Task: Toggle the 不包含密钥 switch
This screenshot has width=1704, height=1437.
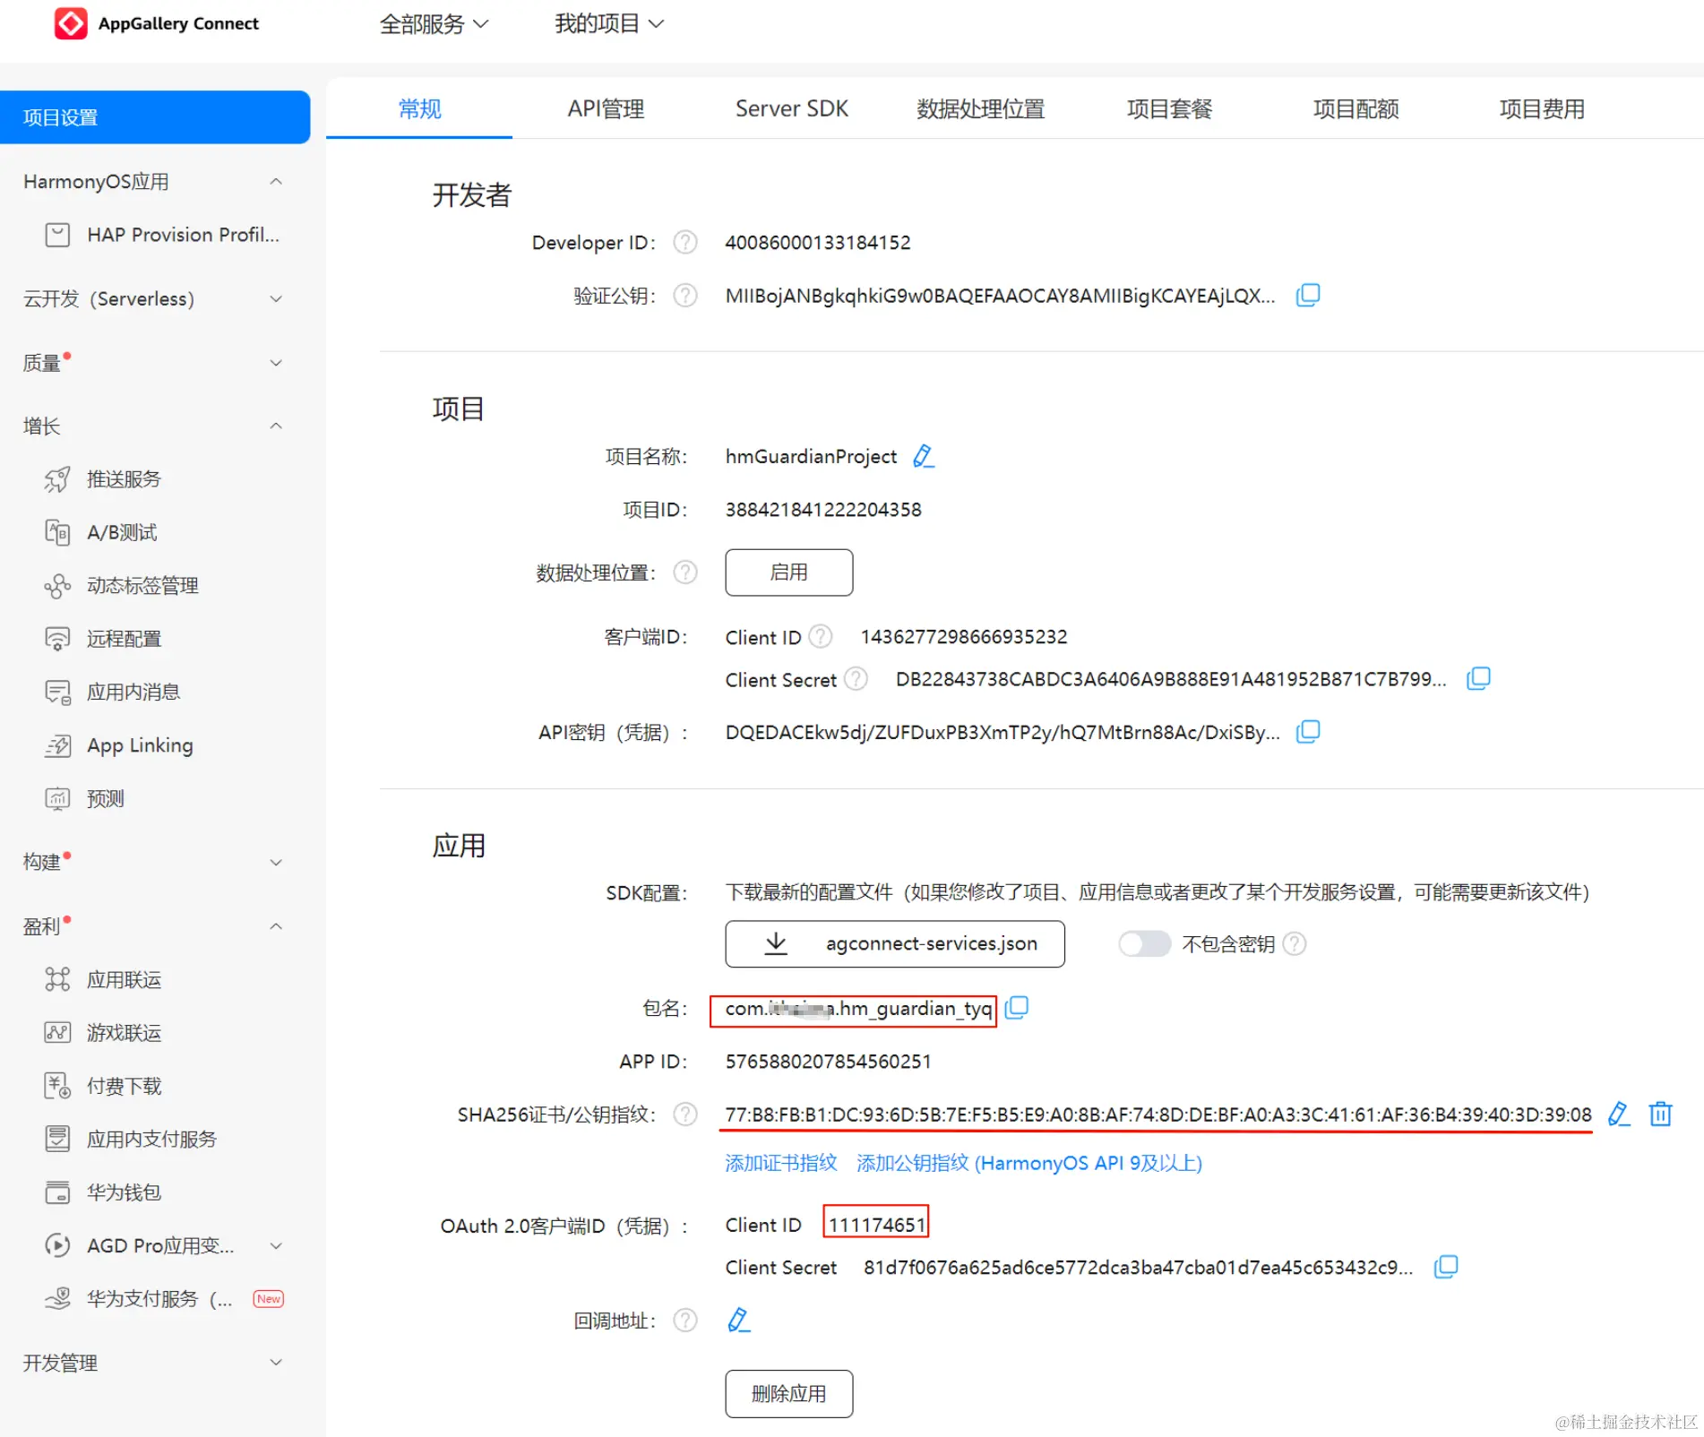Action: pyautogui.click(x=1144, y=943)
